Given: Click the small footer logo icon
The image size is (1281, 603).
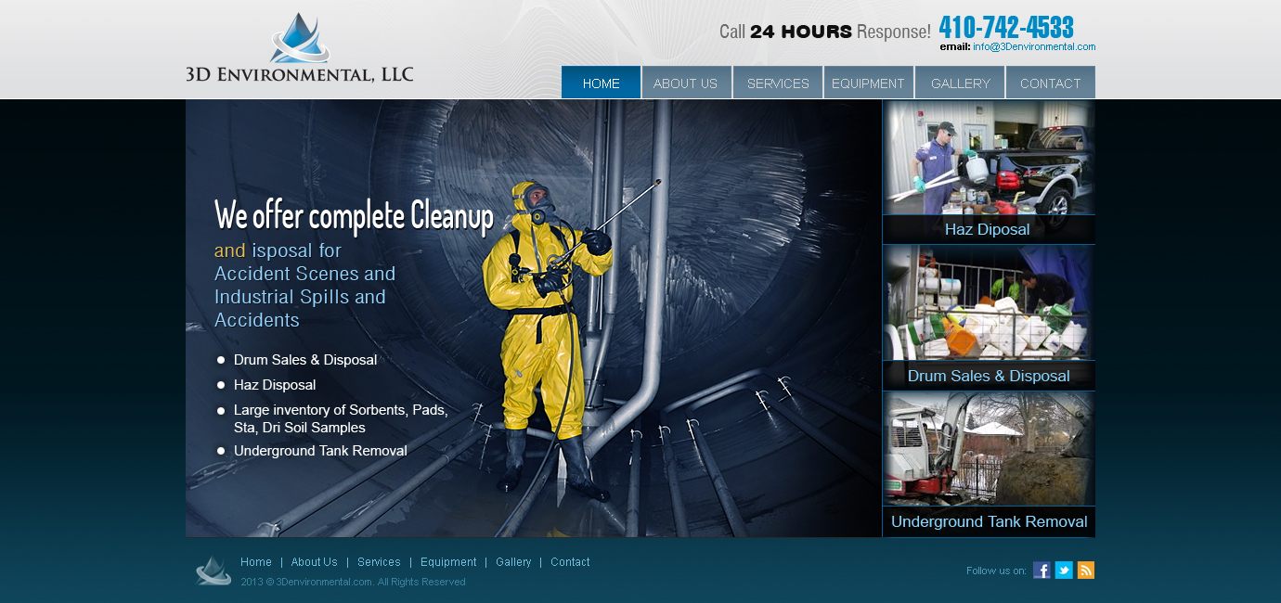Looking at the screenshot, I should tap(213, 571).
